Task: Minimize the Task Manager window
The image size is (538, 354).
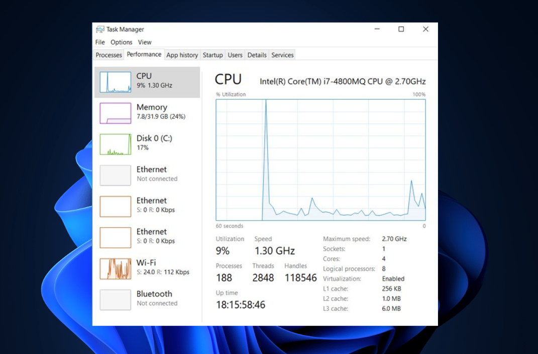Action: pyautogui.click(x=377, y=29)
